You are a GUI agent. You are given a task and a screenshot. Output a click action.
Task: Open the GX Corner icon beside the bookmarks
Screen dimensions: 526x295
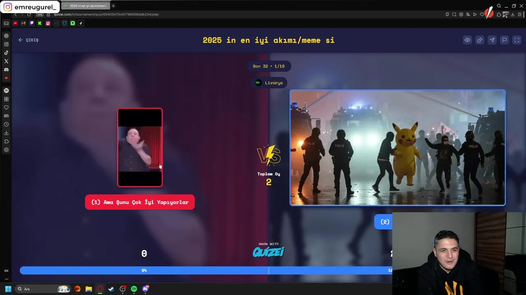(x=6, y=23)
